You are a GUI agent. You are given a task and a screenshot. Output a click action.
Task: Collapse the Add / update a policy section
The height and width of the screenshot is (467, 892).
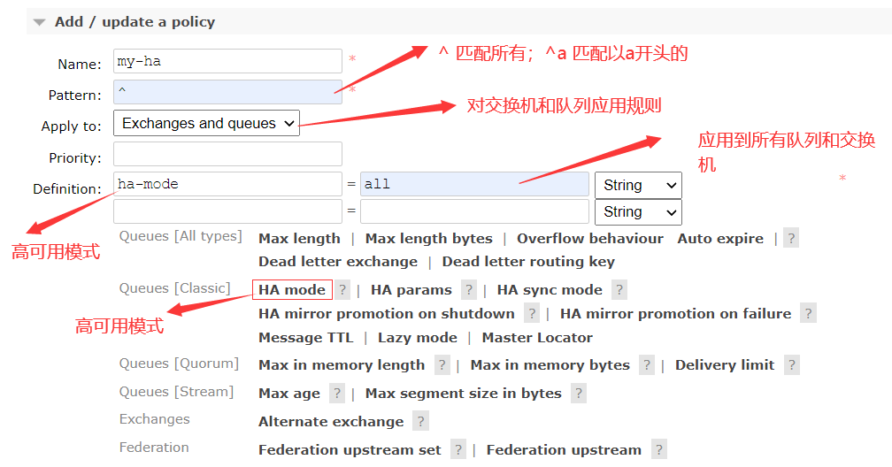click(x=39, y=22)
